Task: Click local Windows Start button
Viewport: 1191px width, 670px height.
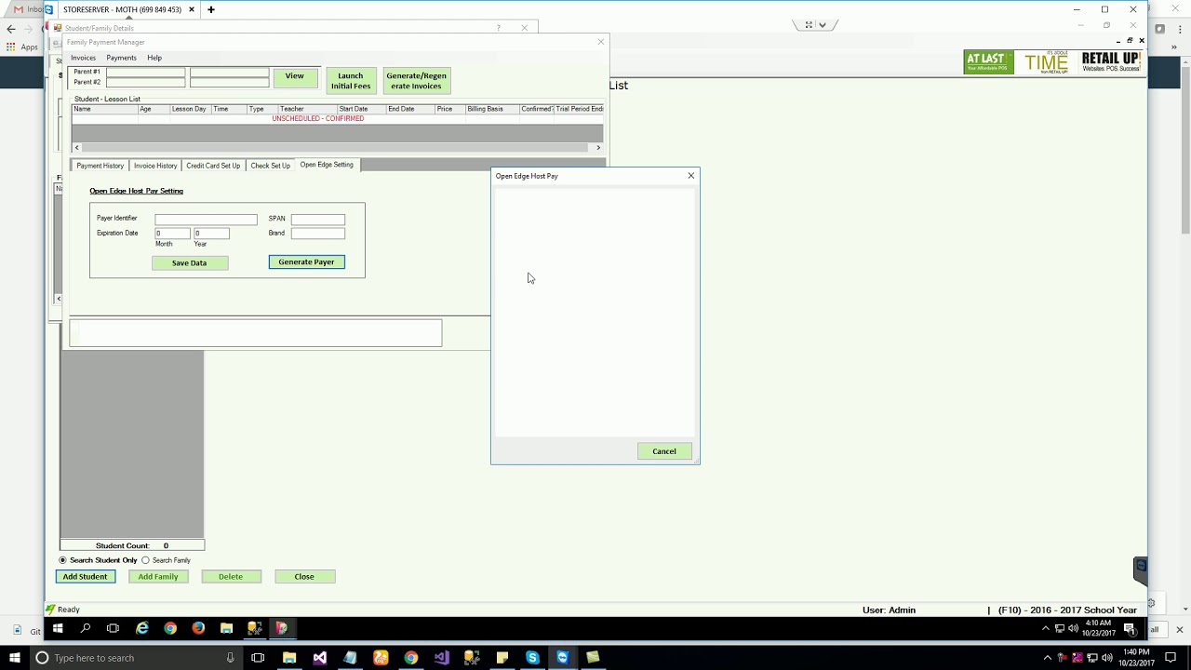Action: tap(14, 658)
